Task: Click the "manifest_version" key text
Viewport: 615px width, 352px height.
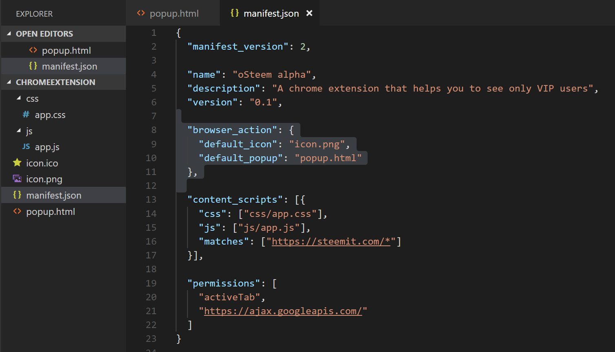Action: click(x=238, y=47)
